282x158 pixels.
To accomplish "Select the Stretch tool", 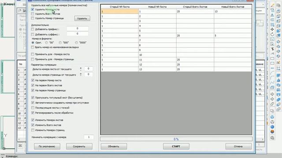I will point(272,44).
